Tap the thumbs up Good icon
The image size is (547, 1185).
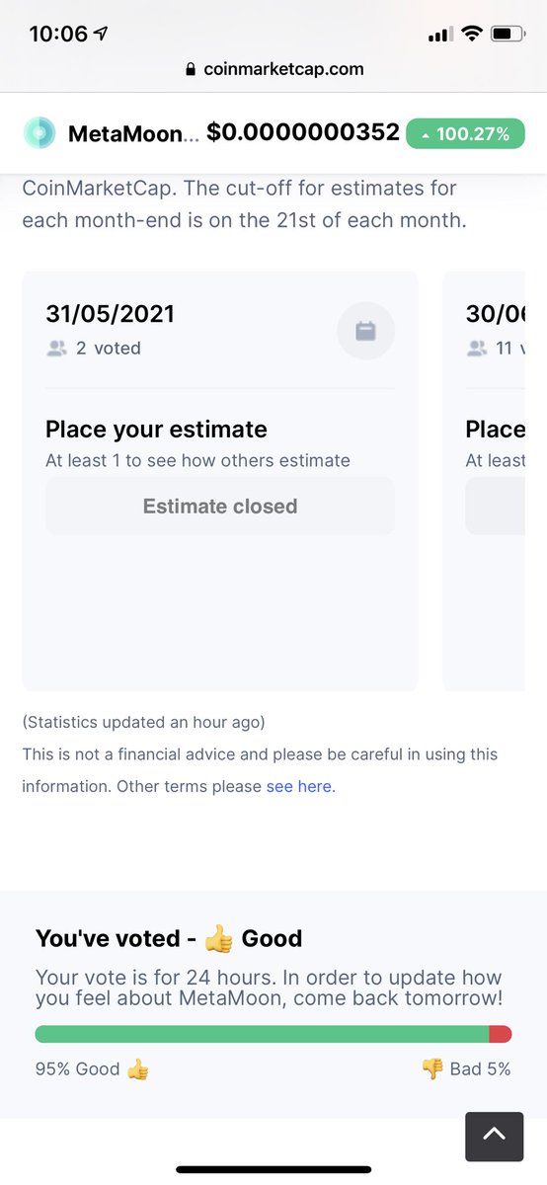click(137, 1068)
